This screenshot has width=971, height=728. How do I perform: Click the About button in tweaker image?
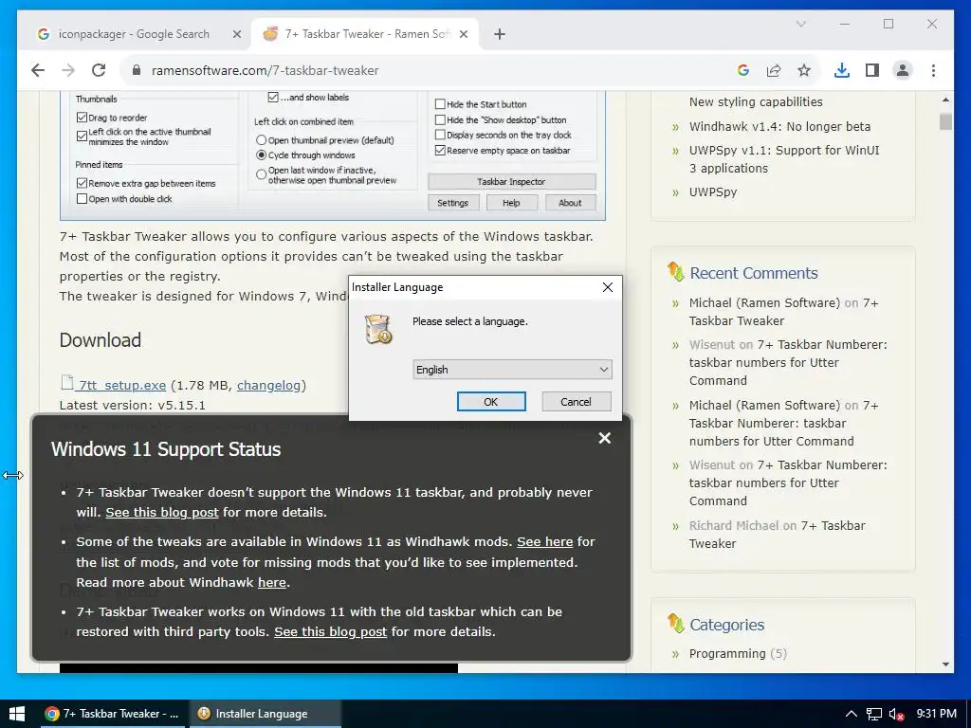tap(570, 203)
